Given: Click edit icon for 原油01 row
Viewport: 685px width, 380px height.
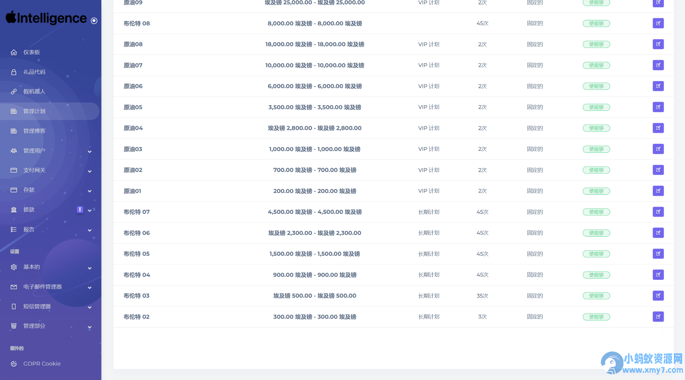Looking at the screenshot, I should click(x=658, y=191).
